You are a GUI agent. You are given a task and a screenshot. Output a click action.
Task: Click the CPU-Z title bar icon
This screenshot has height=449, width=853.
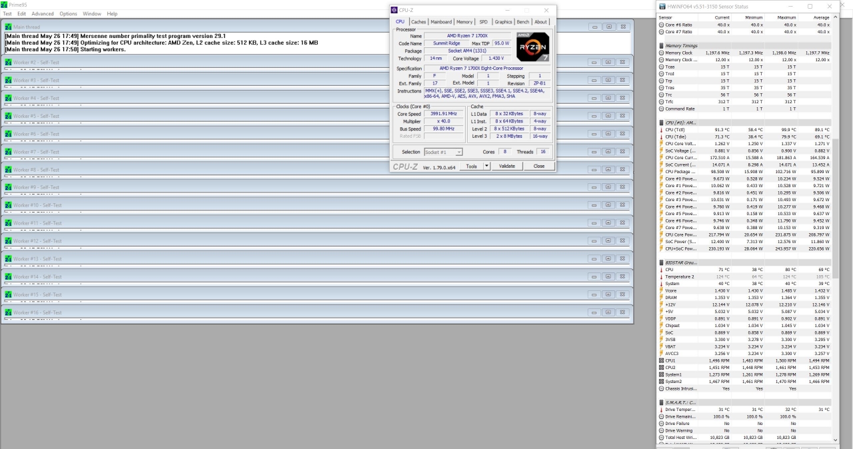tap(395, 11)
